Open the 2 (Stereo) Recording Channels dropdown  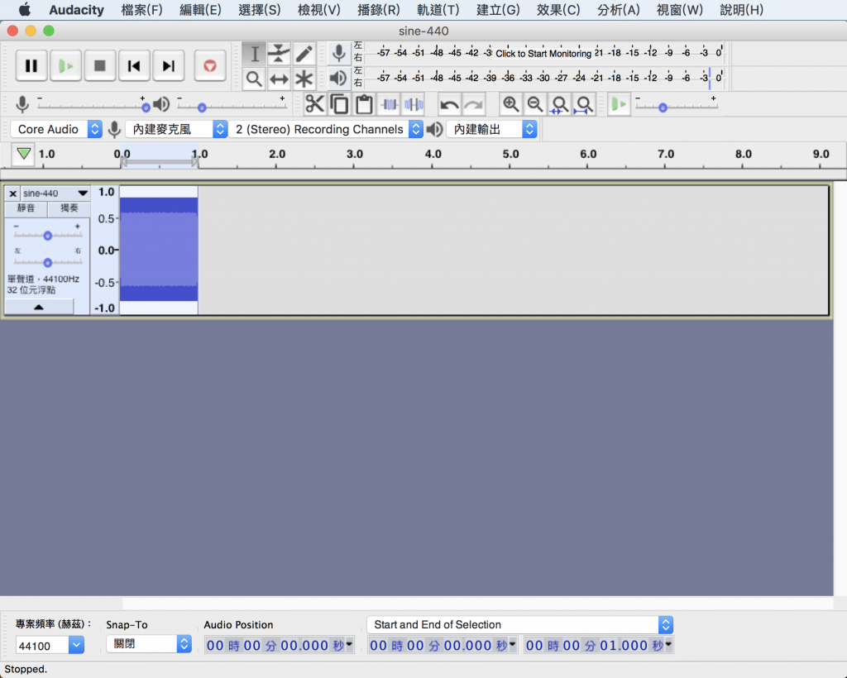pos(326,129)
